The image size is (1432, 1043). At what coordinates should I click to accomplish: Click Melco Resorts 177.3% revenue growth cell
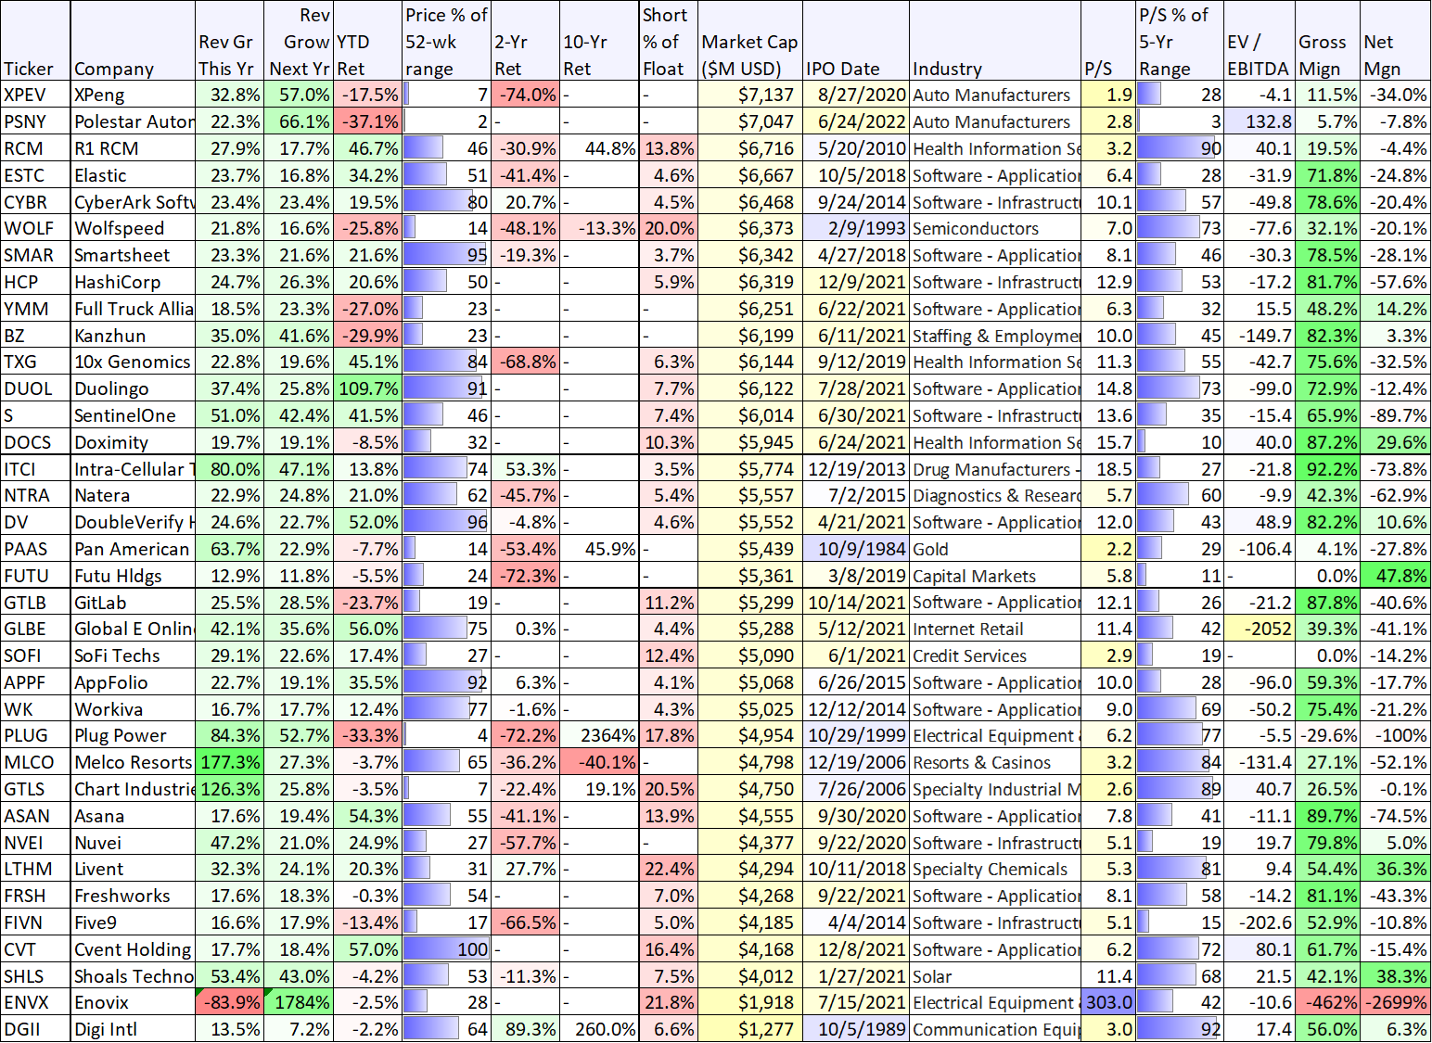click(x=229, y=762)
